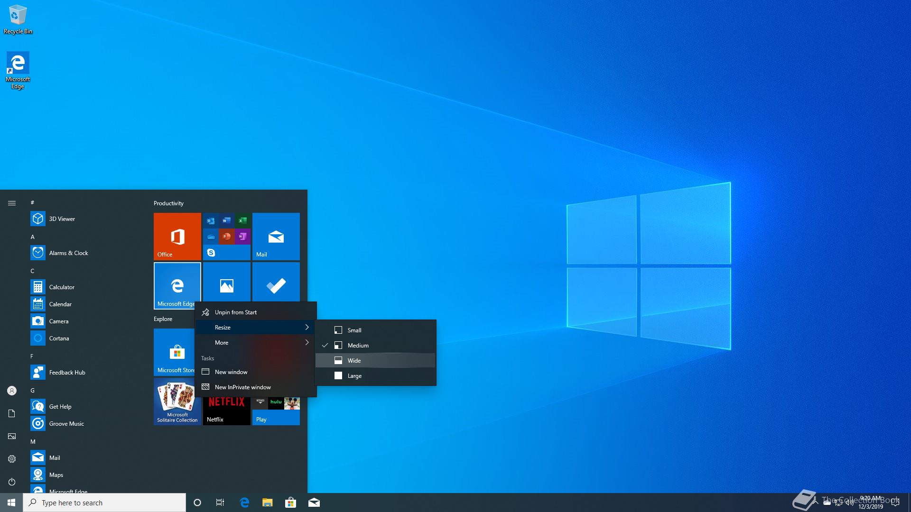Launch Maps from the app list
911x512 pixels.
click(x=86, y=475)
